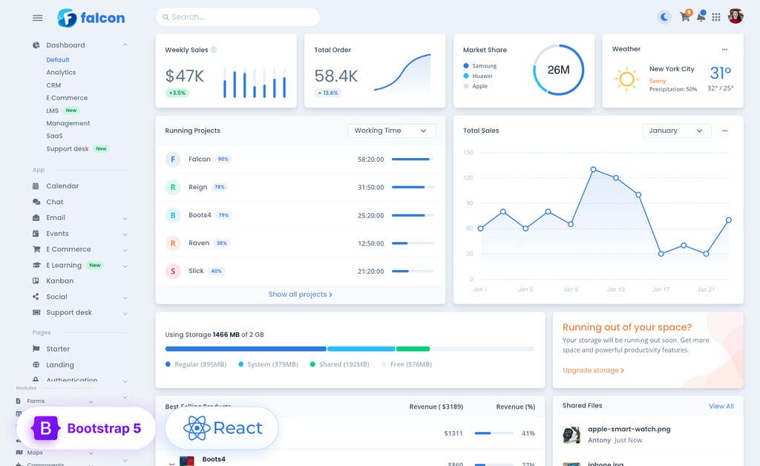Open the notifications bell icon
The width and height of the screenshot is (760, 466).
pyautogui.click(x=701, y=17)
